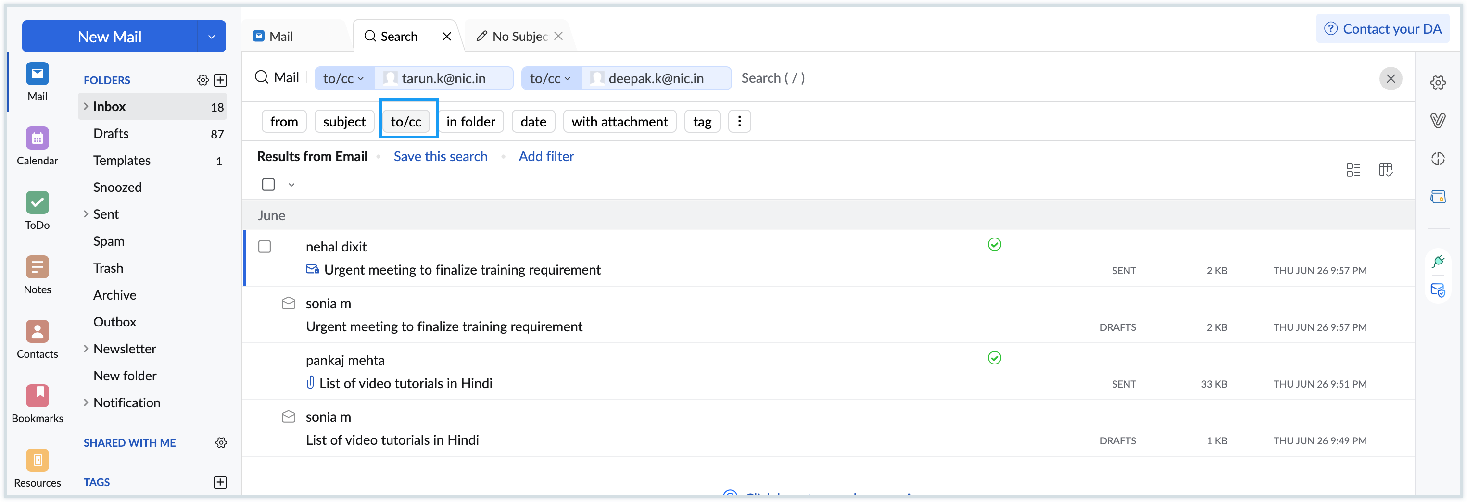The width and height of the screenshot is (1467, 502).
Task: Open the No Subject draft tab
Action: [517, 35]
